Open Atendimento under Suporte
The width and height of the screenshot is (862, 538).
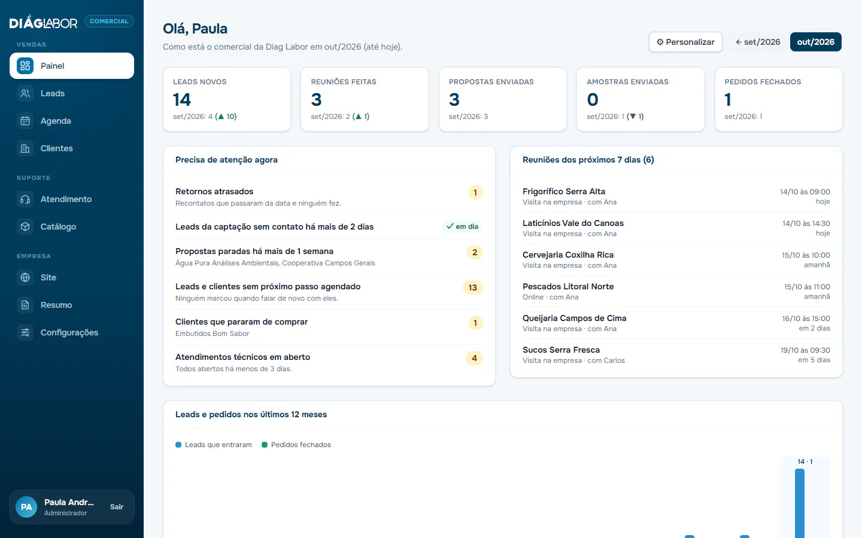click(72, 199)
